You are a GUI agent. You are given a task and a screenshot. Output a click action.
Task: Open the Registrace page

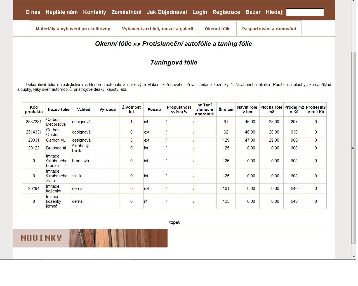pos(226,12)
